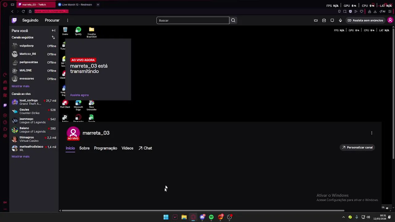
Task: Select the Sobre channel tab
Action: 84,148
